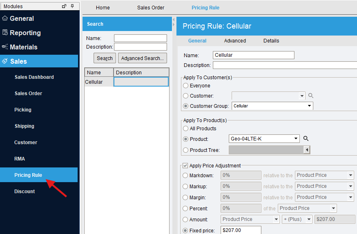
Task: Select the Customer radio button
Action: (x=186, y=96)
